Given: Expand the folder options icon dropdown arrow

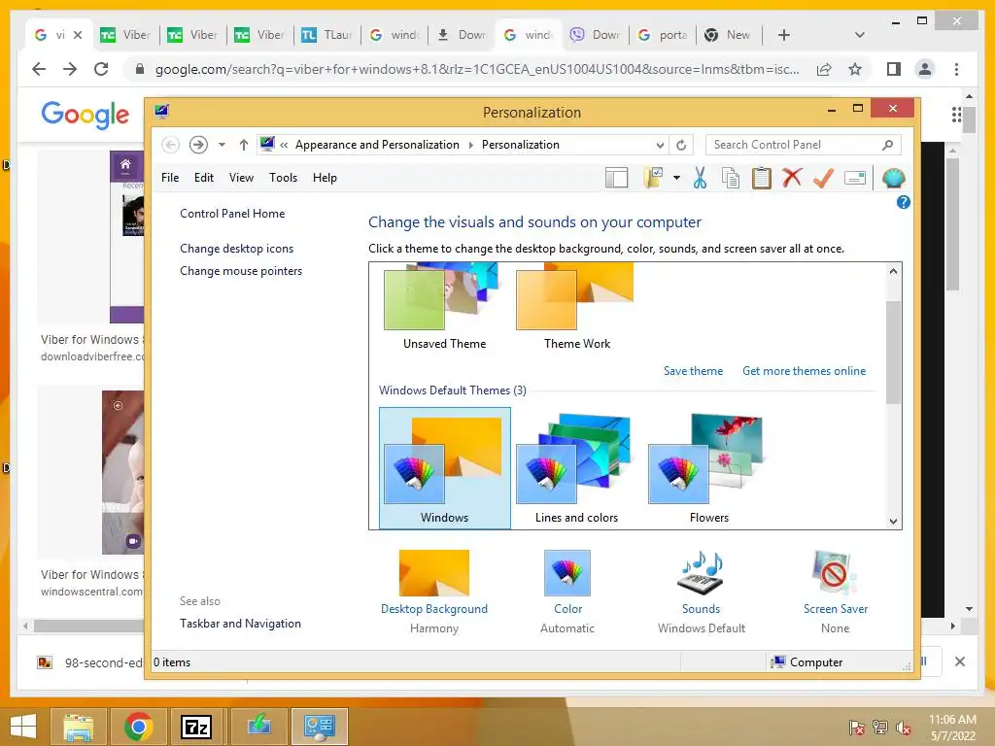Looking at the screenshot, I should point(676,179).
